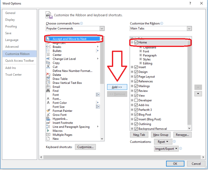Viewport: 208px width, 170px height.
Task: Click the Cut scissors icon
Action: coord(48,67)
